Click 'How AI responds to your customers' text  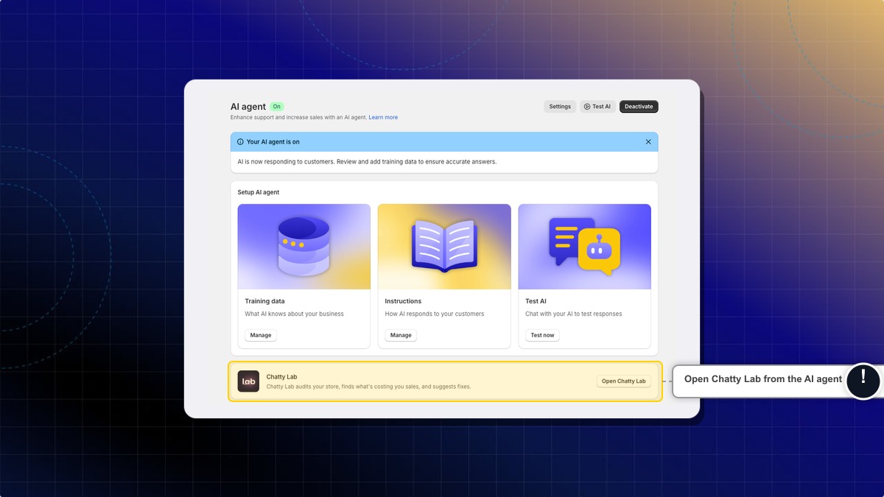coord(435,314)
